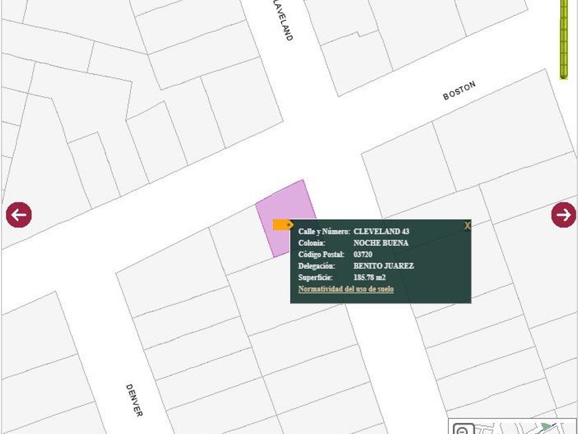Close the property info popup
This screenshot has width=579, height=434.
coord(467,225)
